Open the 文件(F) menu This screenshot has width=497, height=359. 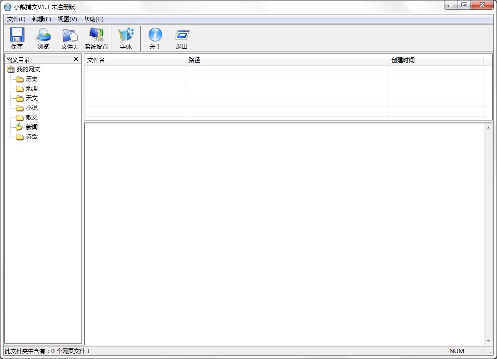click(16, 19)
